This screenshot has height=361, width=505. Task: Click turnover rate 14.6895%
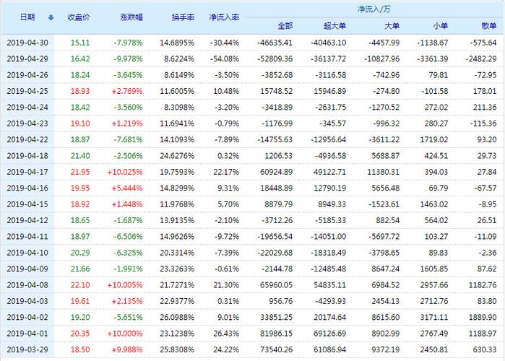(177, 43)
